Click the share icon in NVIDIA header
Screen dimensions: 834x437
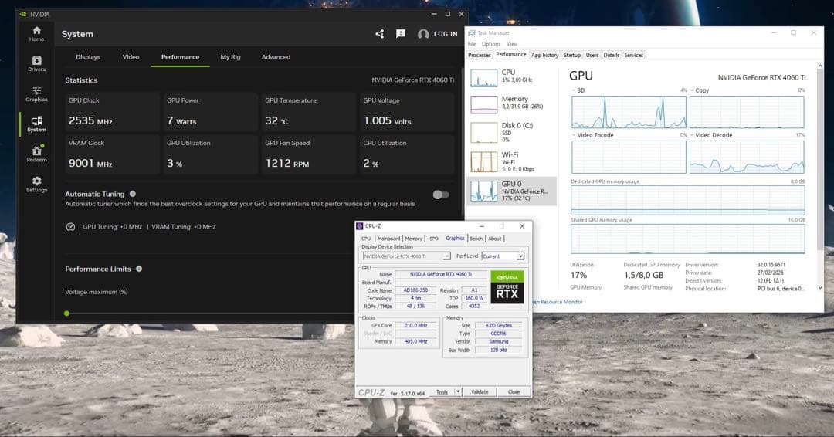[x=379, y=34]
